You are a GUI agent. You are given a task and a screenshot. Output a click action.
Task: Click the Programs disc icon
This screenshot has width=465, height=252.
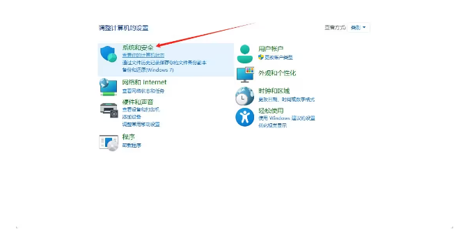coord(109,143)
